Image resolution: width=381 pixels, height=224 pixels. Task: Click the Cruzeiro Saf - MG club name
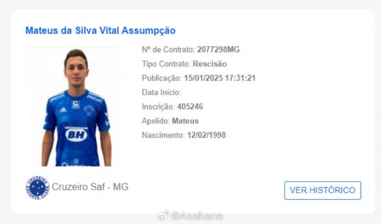[90, 187]
